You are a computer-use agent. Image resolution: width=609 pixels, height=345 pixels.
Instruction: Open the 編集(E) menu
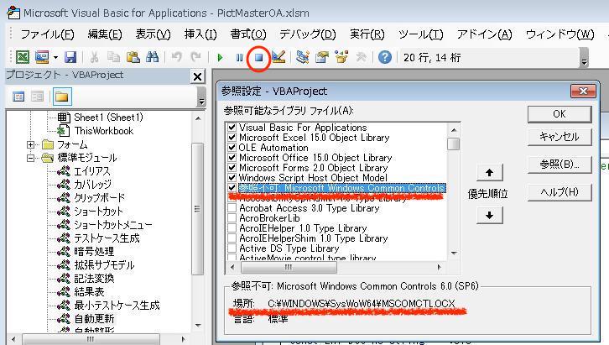[x=105, y=34]
